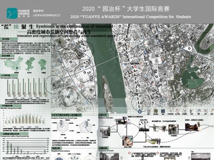Click the second red ring bullet in issues

coord(158,153)
